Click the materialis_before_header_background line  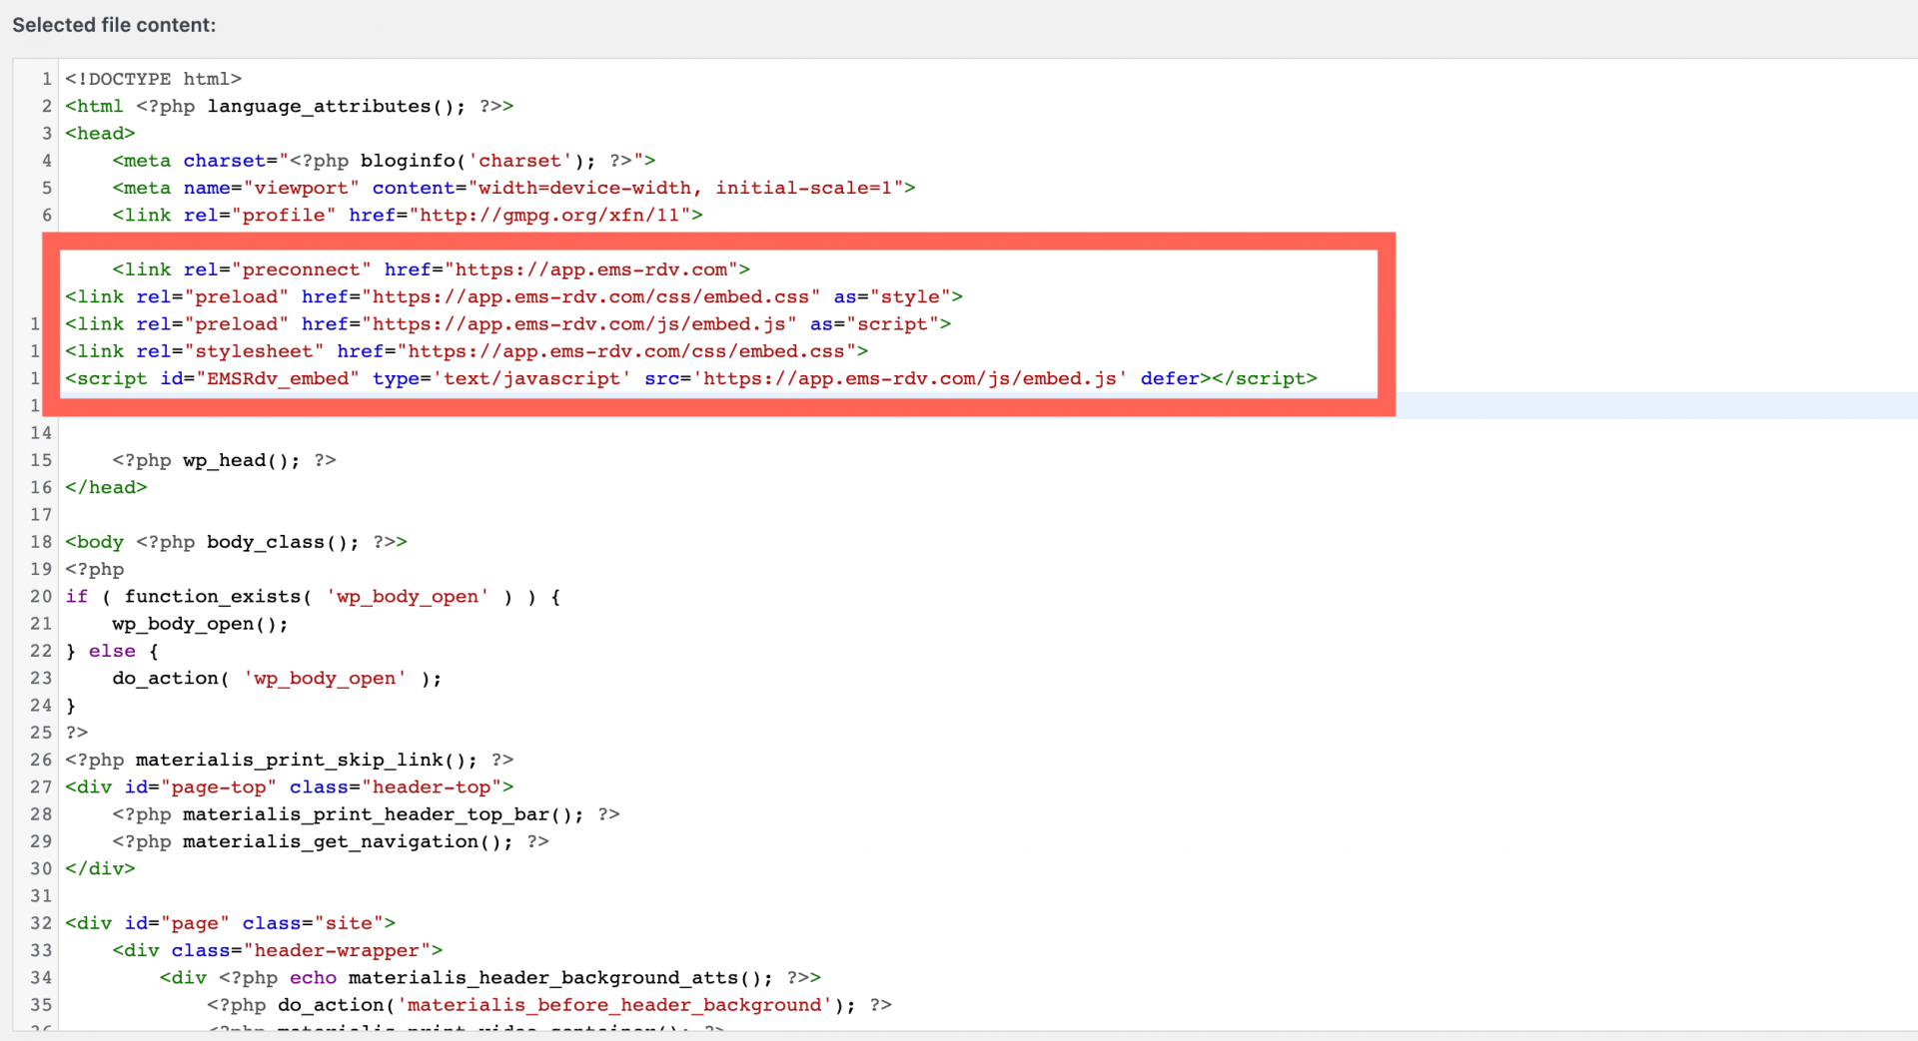(x=548, y=1005)
